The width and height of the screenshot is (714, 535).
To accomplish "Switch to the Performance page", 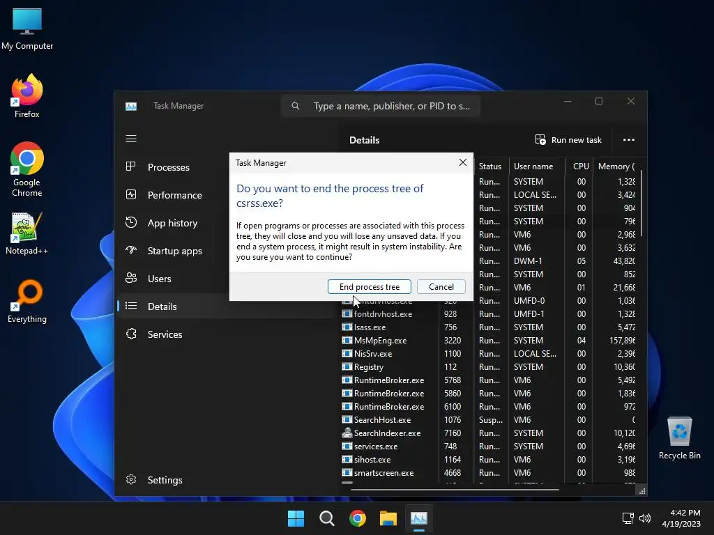I will click(x=174, y=195).
